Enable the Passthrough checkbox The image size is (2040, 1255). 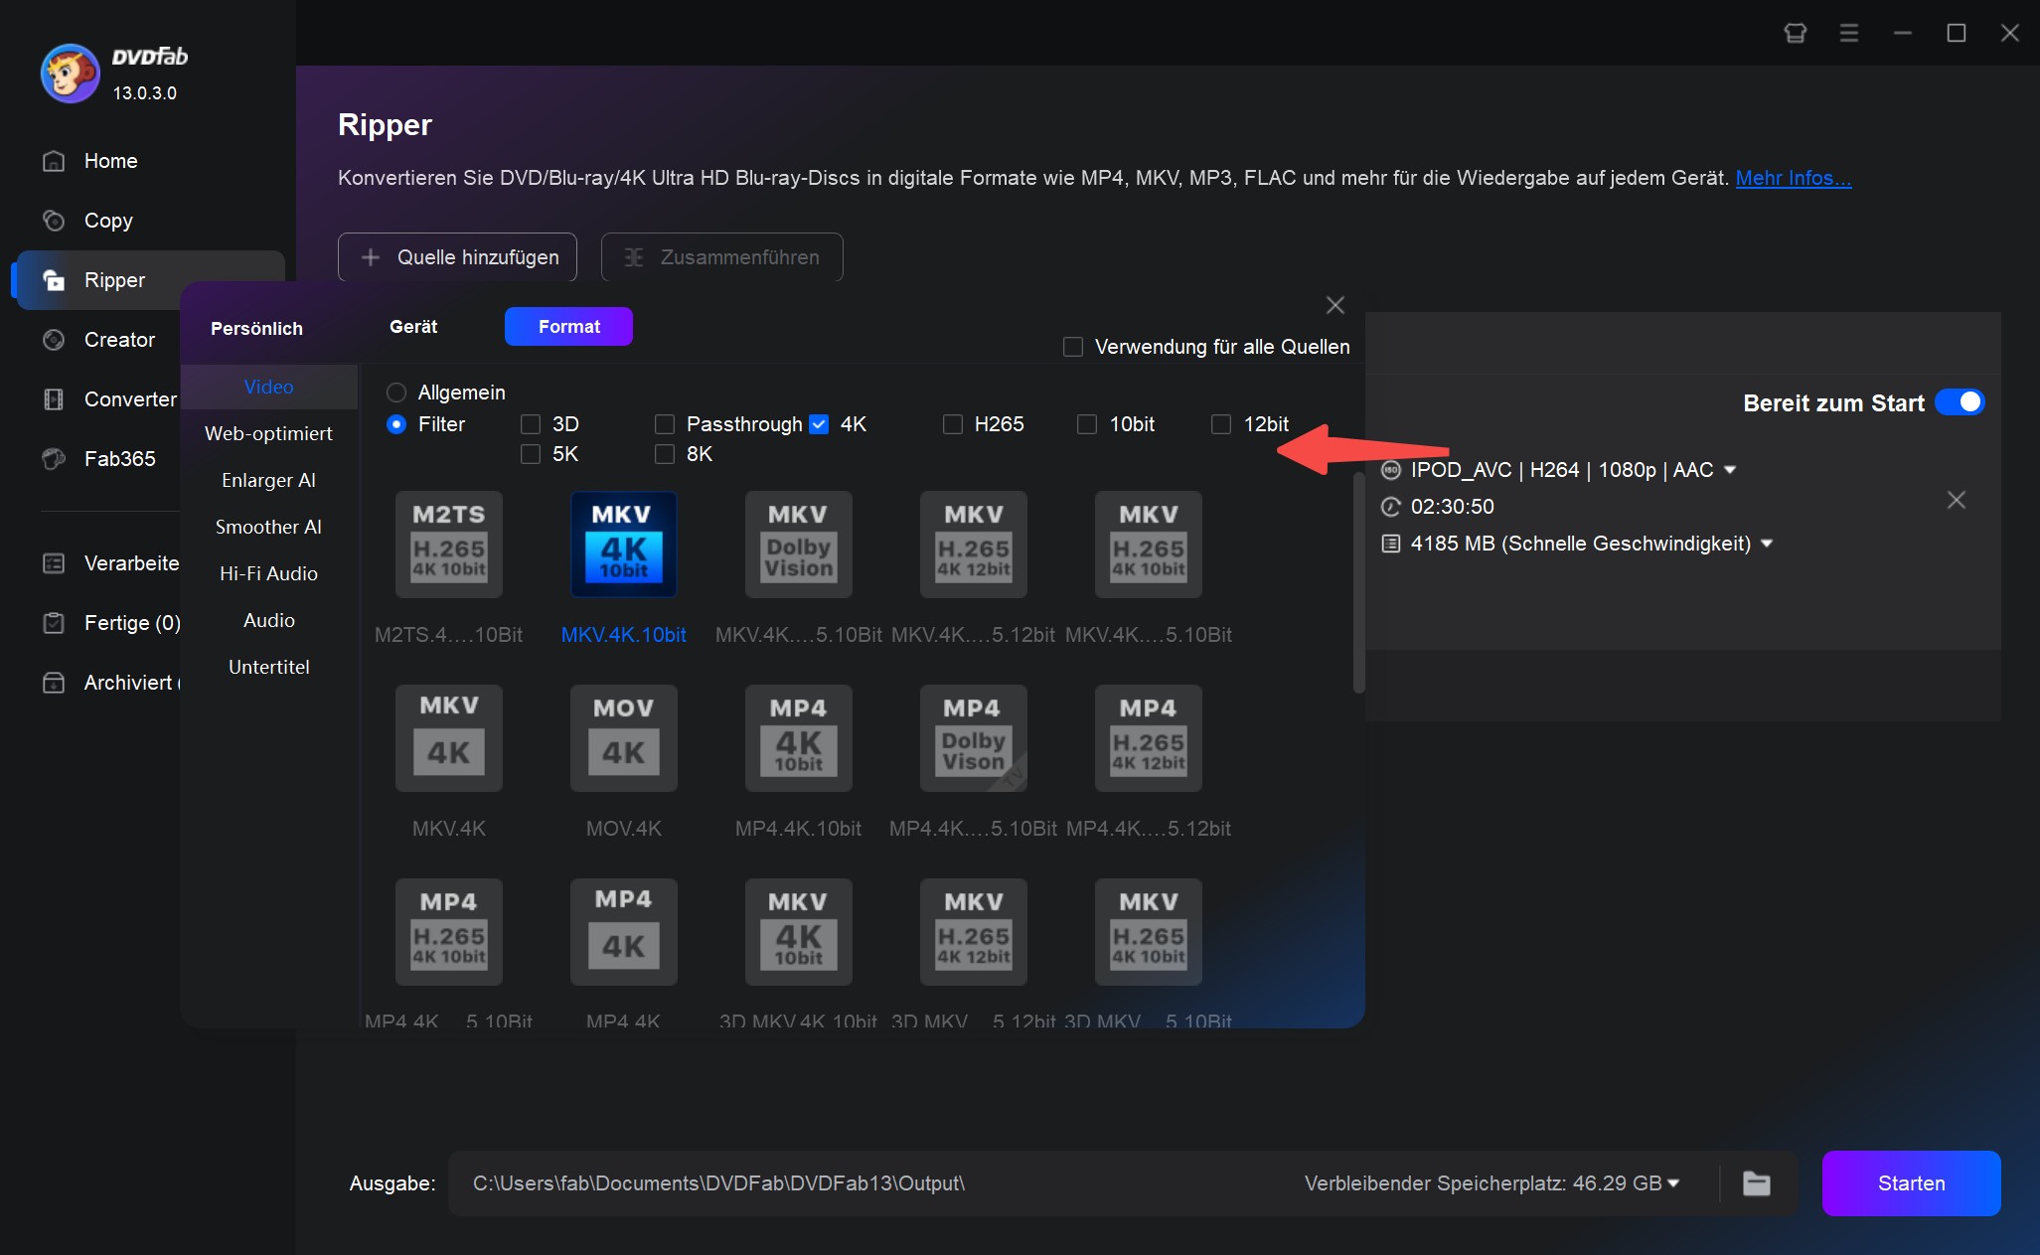tap(665, 424)
